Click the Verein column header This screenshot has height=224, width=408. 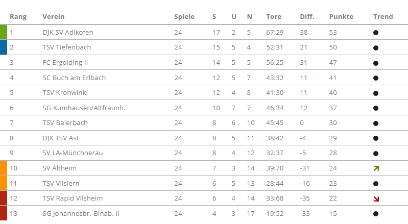click(x=53, y=17)
